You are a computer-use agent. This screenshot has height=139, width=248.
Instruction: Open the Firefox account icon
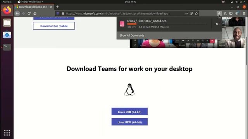[237, 14]
